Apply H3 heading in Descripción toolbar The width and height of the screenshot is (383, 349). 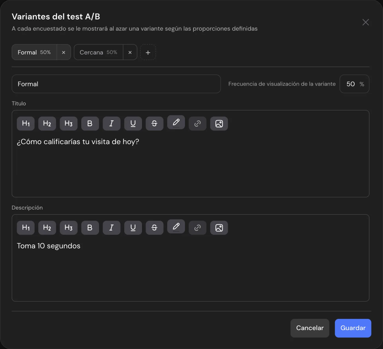tap(68, 228)
